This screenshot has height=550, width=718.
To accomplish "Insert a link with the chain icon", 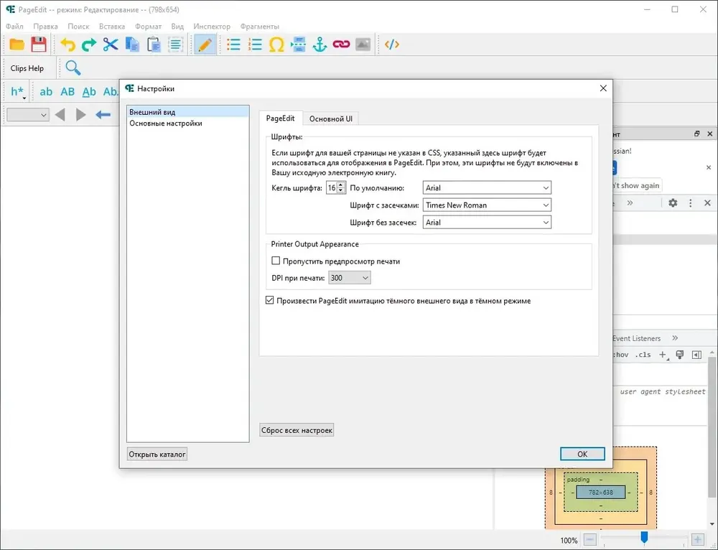I will coord(341,45).
